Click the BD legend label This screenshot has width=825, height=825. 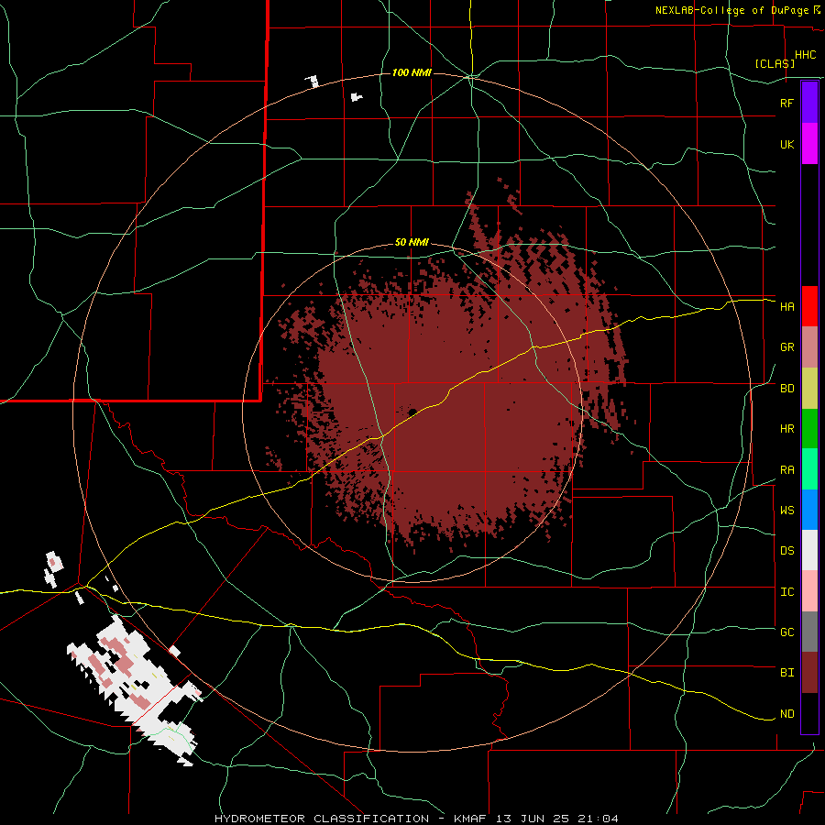pyautogui.click(x=787, y=389)
